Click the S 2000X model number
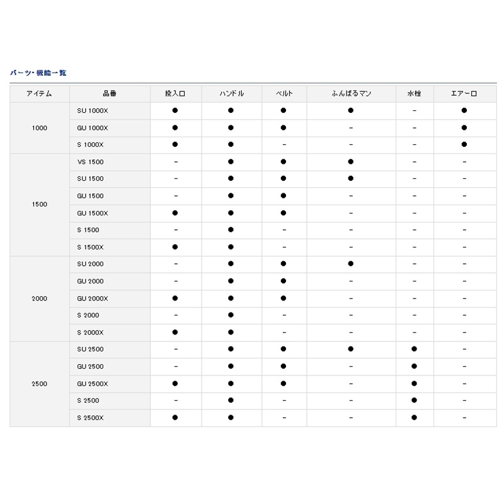 (90, 332)
